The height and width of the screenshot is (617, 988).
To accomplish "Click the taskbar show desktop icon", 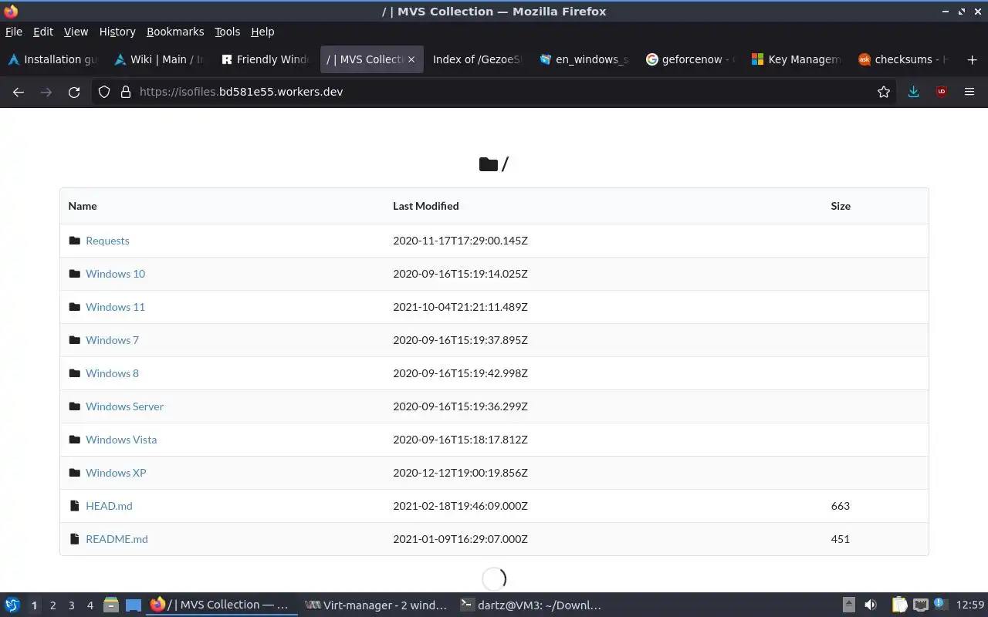I will tap(133, 605).
